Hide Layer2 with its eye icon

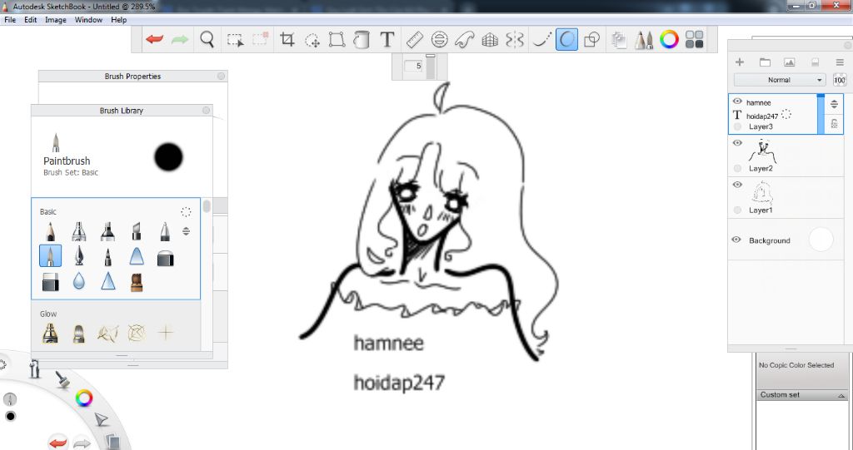point(737,143)
